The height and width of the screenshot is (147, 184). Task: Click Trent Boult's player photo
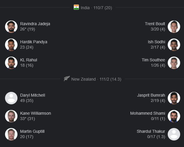tap(174, 27)
